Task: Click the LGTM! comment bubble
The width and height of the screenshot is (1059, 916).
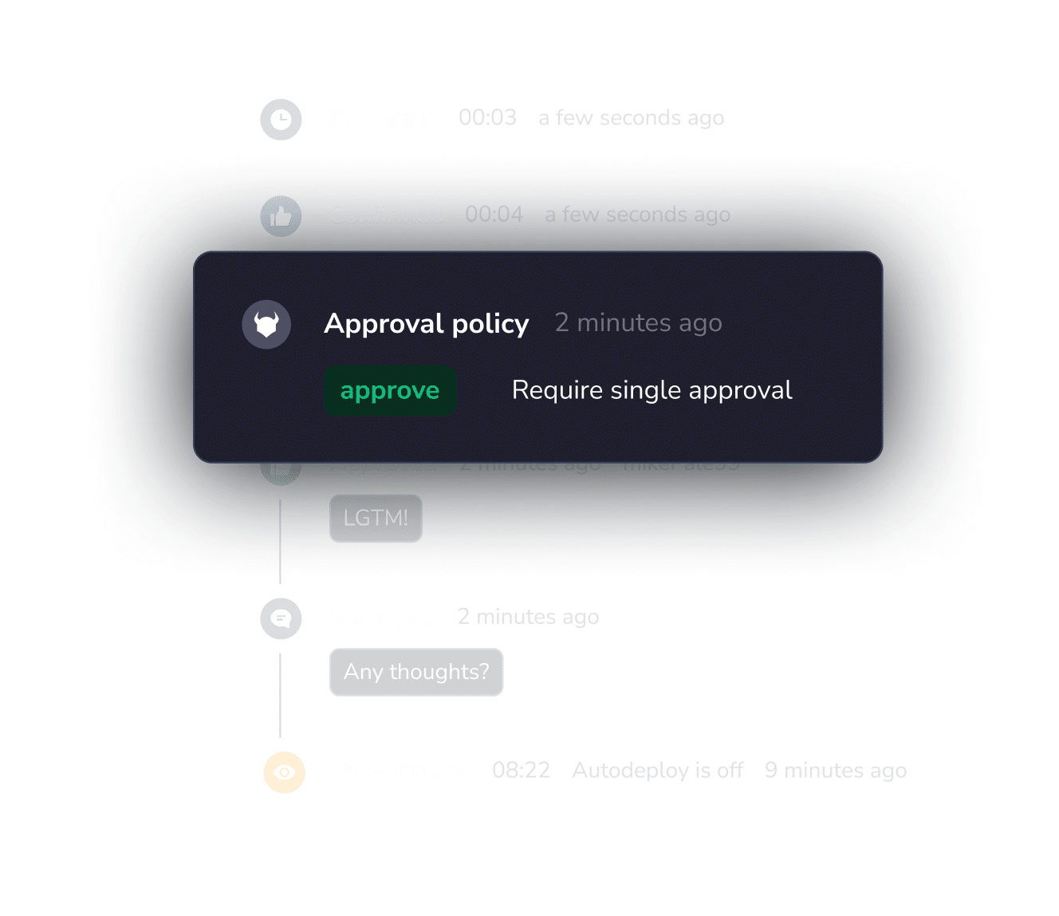Action: point(376,518)
